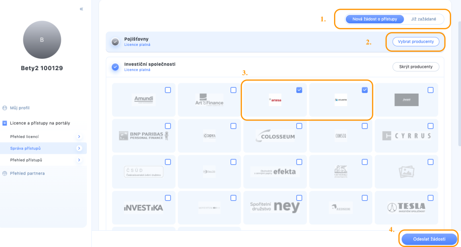This screenshot has width=461, height=247.
Task: Click the Investiční společnosti section heading
Action: click(x=150, y=64)
